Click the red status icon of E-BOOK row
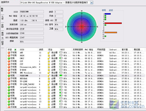 (x=9, y=70)
